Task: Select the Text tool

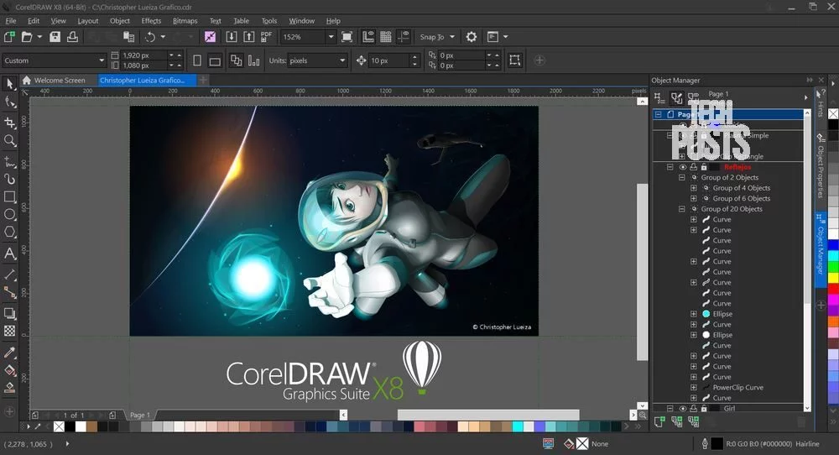Action: pyautogui.click(x=9, y=254)
